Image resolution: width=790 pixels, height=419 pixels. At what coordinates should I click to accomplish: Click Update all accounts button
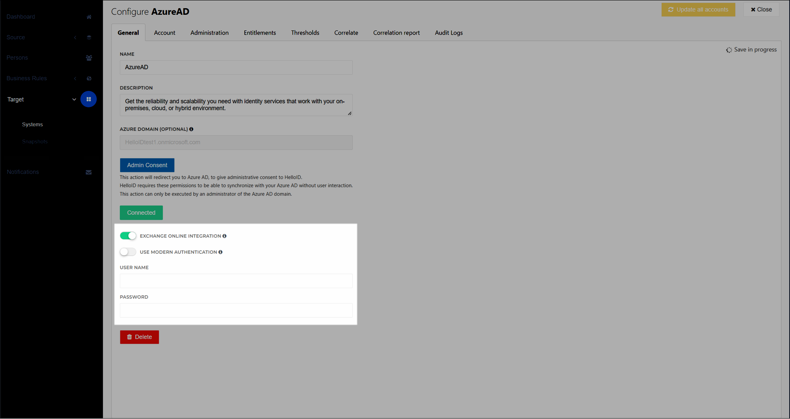698,9
